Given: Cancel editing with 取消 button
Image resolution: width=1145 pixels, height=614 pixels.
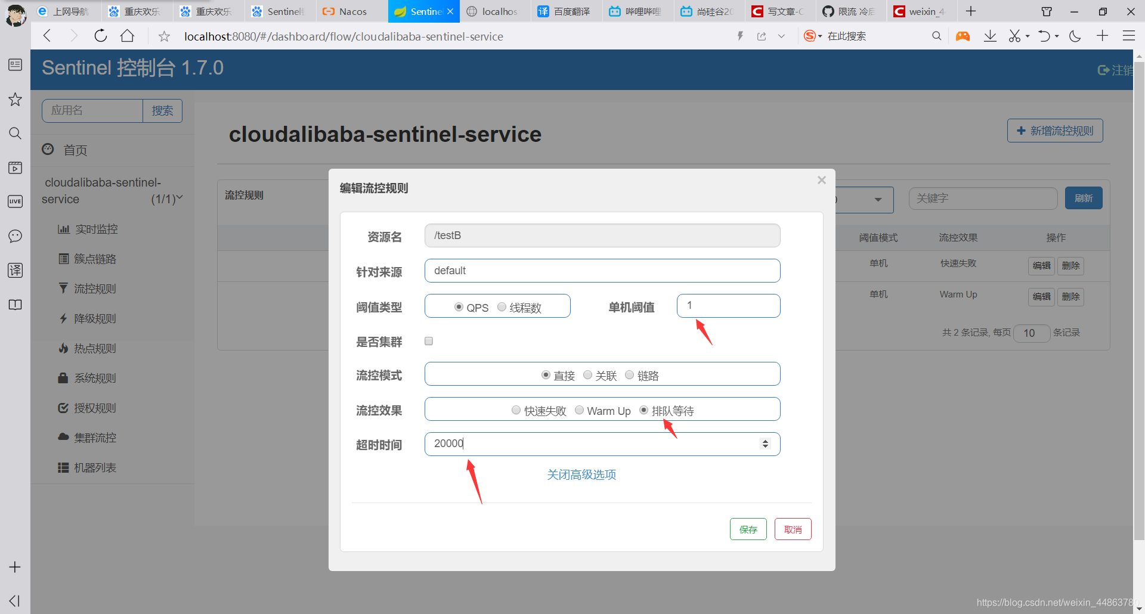Looking at the screenshot, I should [793, 529].
